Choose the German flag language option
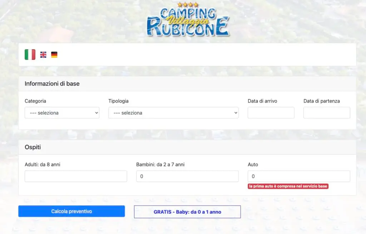 pos(54,54)
